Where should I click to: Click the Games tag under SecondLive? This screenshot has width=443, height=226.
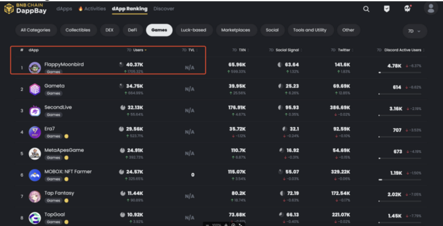pos(53,115)
